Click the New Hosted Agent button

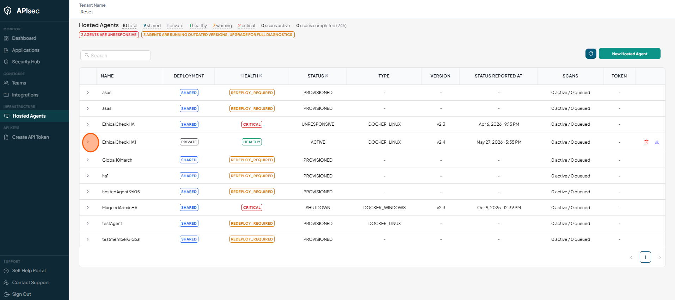630,54
